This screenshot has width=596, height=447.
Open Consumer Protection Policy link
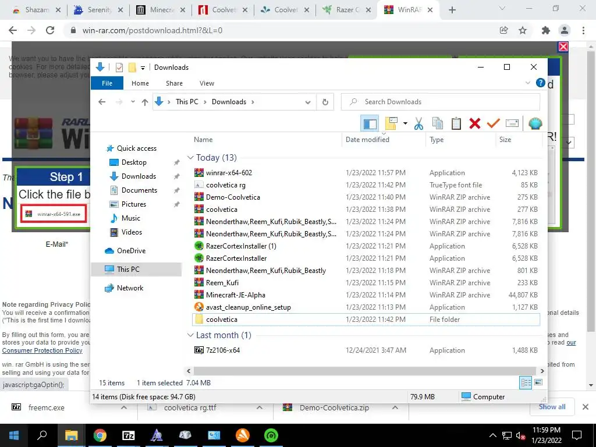point(42,350)
